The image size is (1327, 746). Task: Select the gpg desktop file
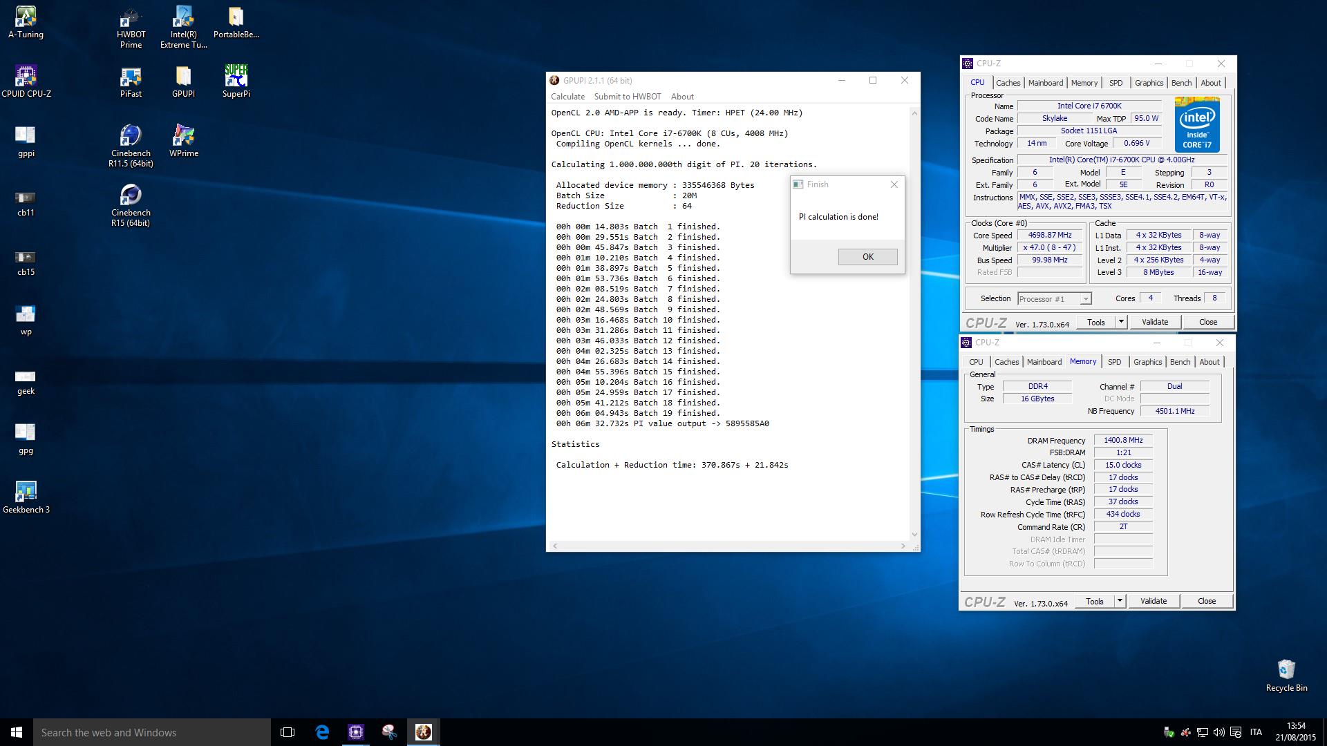pyautogui.click(x=26, y=439)
